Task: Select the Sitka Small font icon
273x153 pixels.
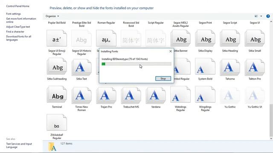Action: click(x=255, y=38)
